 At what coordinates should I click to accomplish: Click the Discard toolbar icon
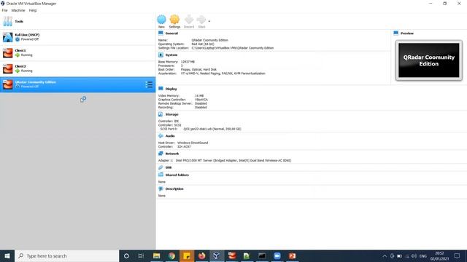pos(189,20)
